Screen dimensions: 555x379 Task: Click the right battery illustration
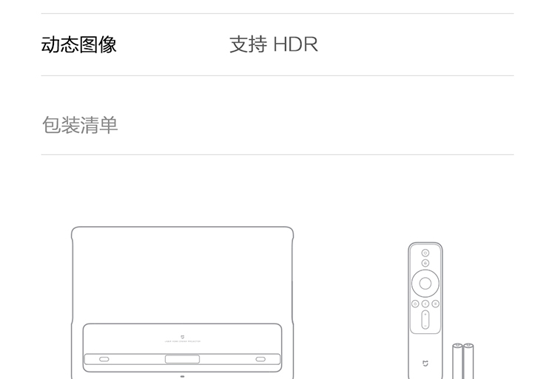tap(468, 361)
